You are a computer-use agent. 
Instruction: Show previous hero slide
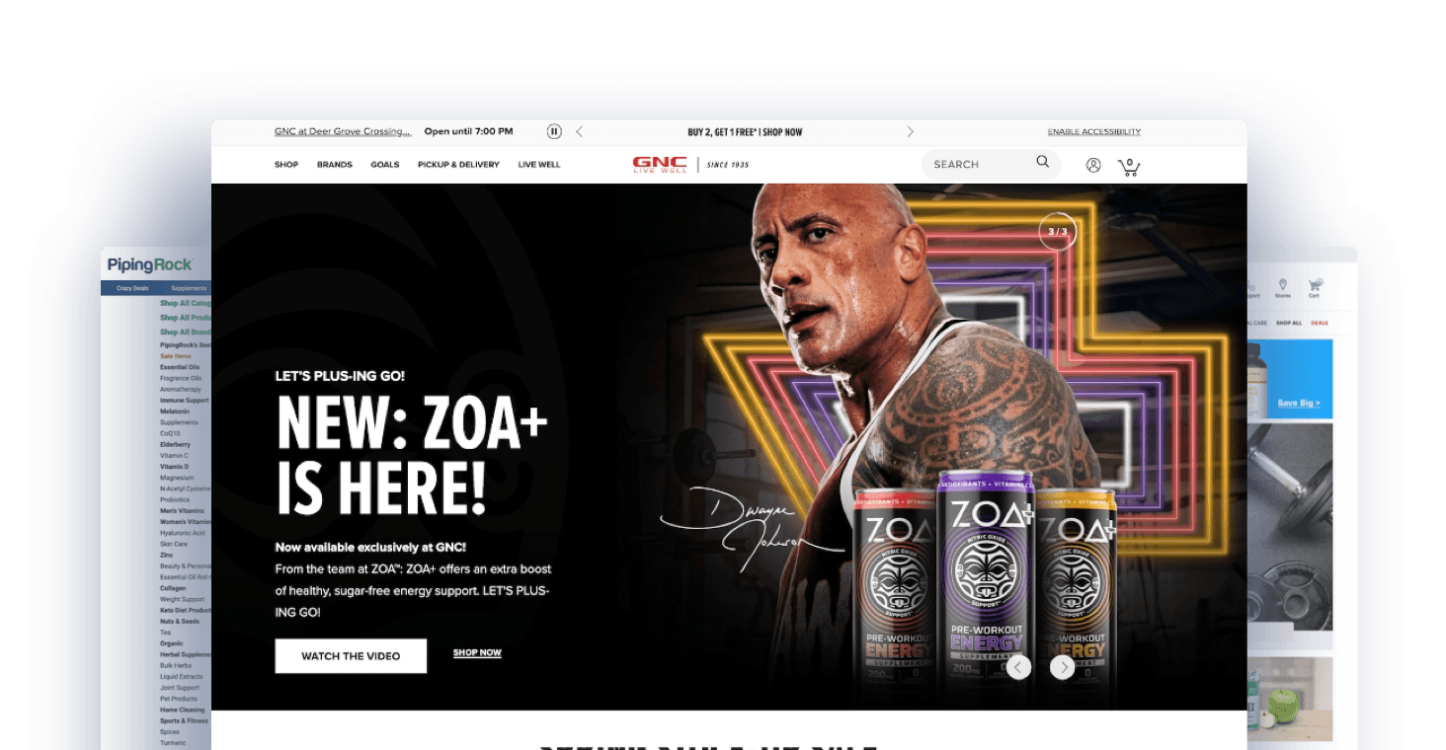click(x=1019, y=667)
